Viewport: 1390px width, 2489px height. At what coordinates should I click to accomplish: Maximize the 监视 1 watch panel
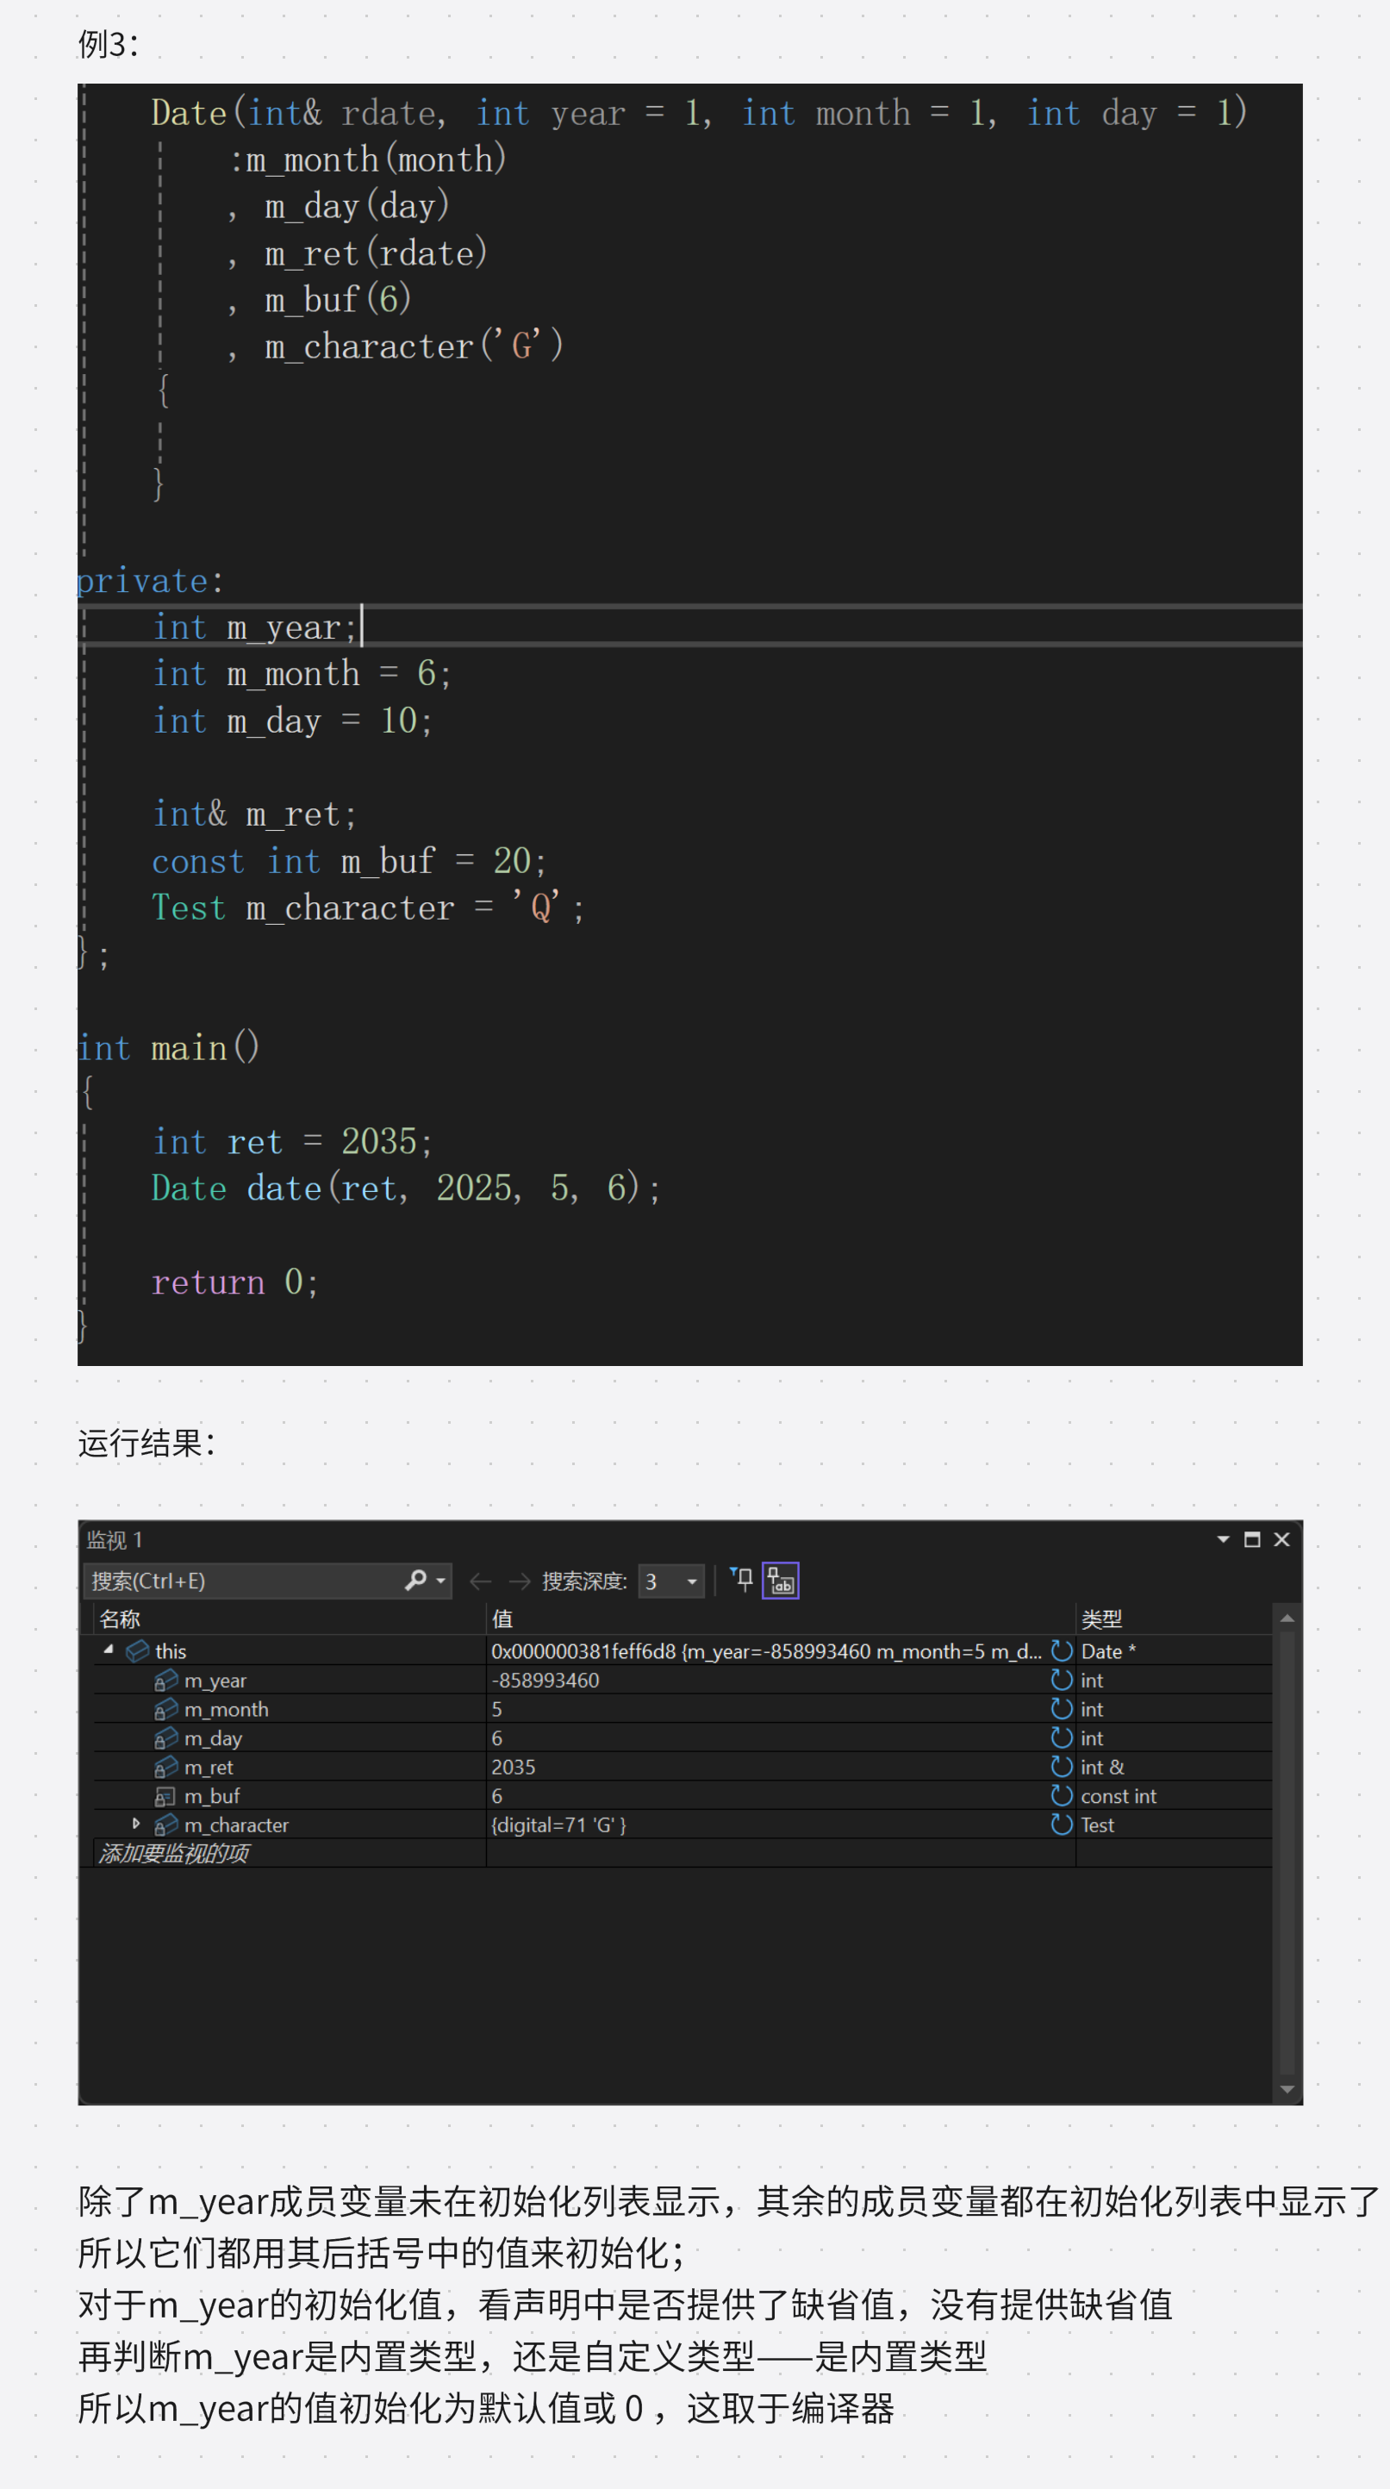pos(1252,1539)
